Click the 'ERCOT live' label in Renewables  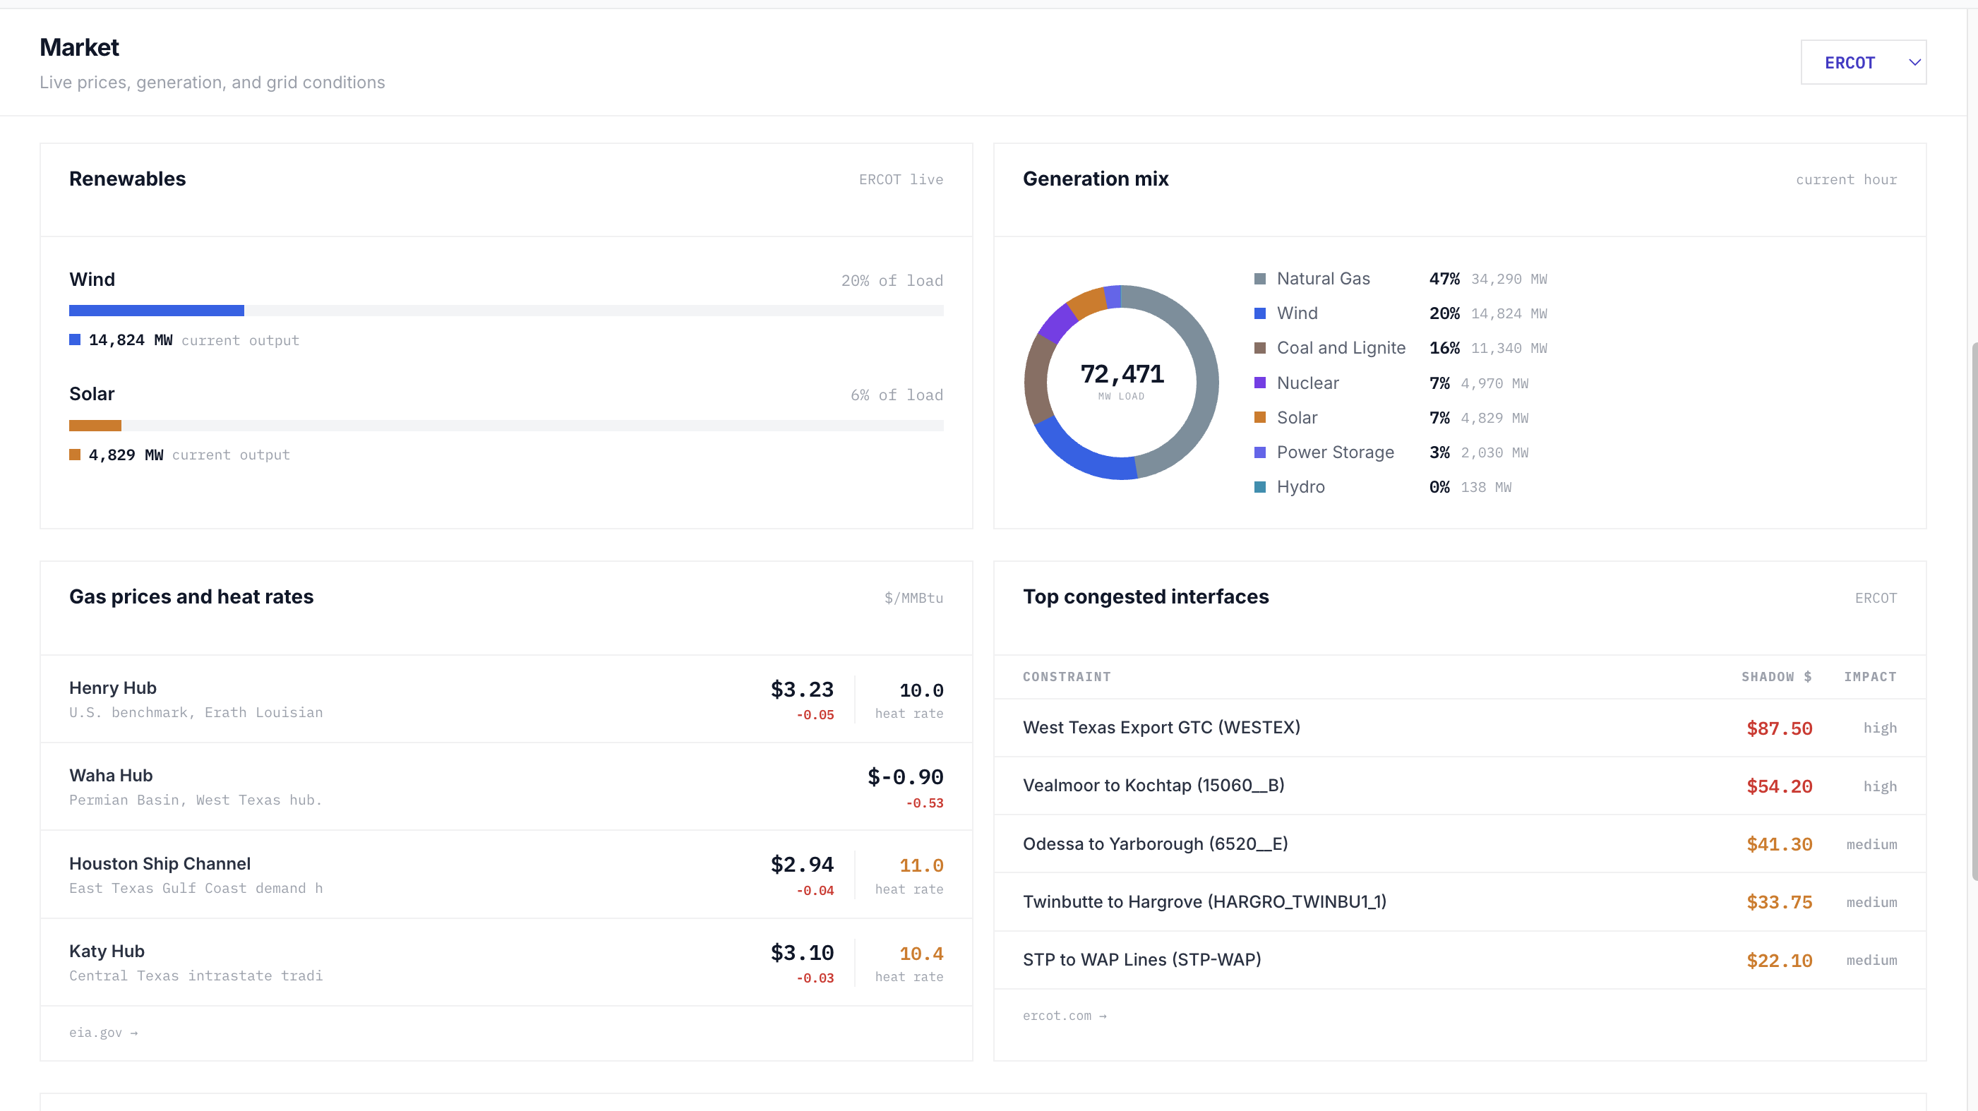901,179
